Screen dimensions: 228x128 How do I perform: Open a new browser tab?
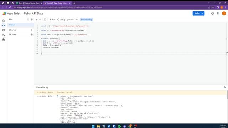click(74, 3)
